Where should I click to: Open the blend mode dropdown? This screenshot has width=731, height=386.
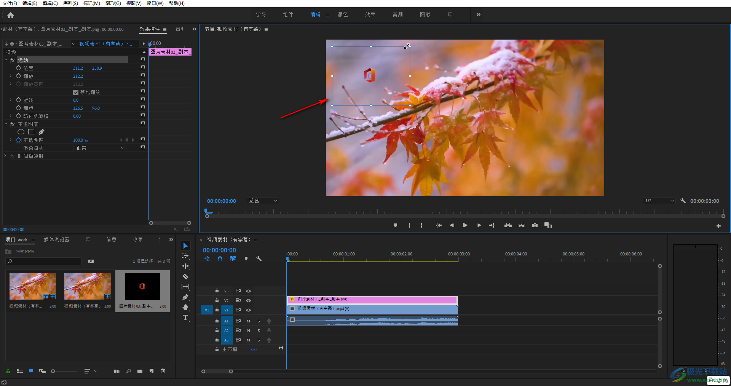(99, 148)
